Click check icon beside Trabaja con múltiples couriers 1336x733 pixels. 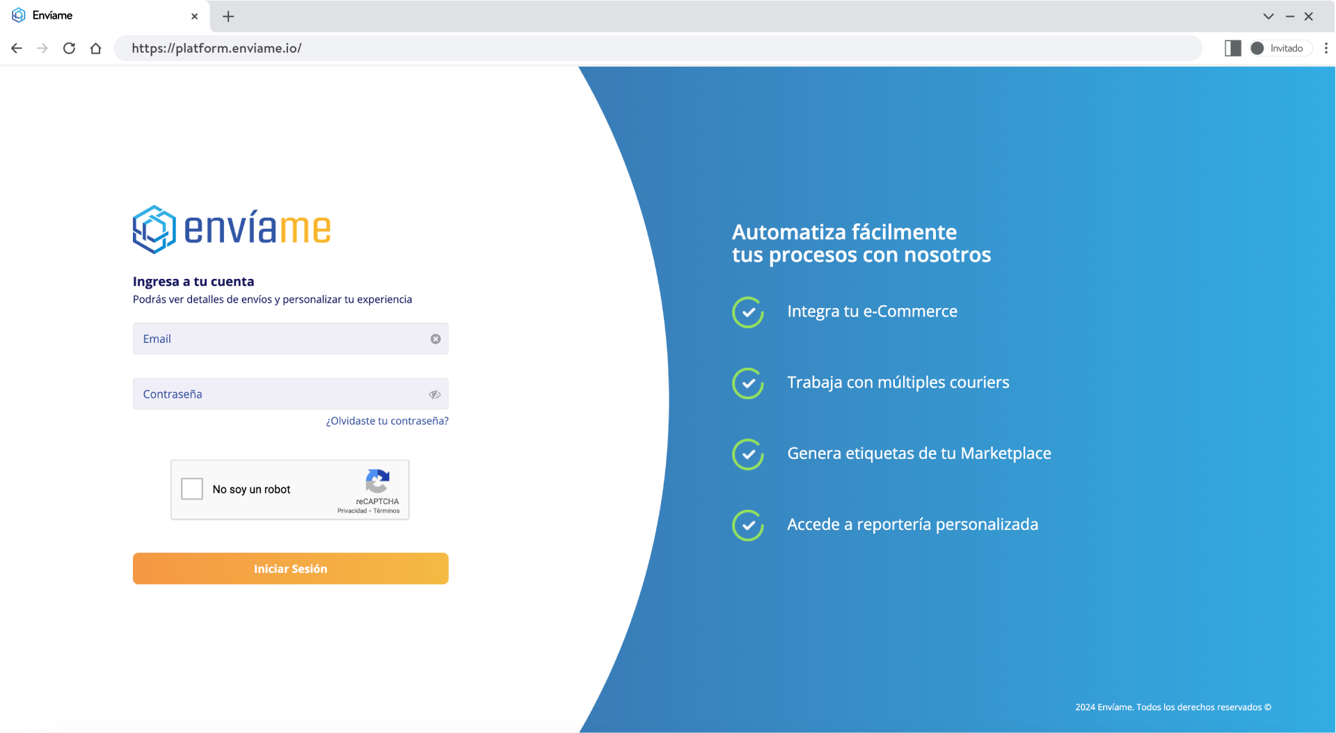748,383
